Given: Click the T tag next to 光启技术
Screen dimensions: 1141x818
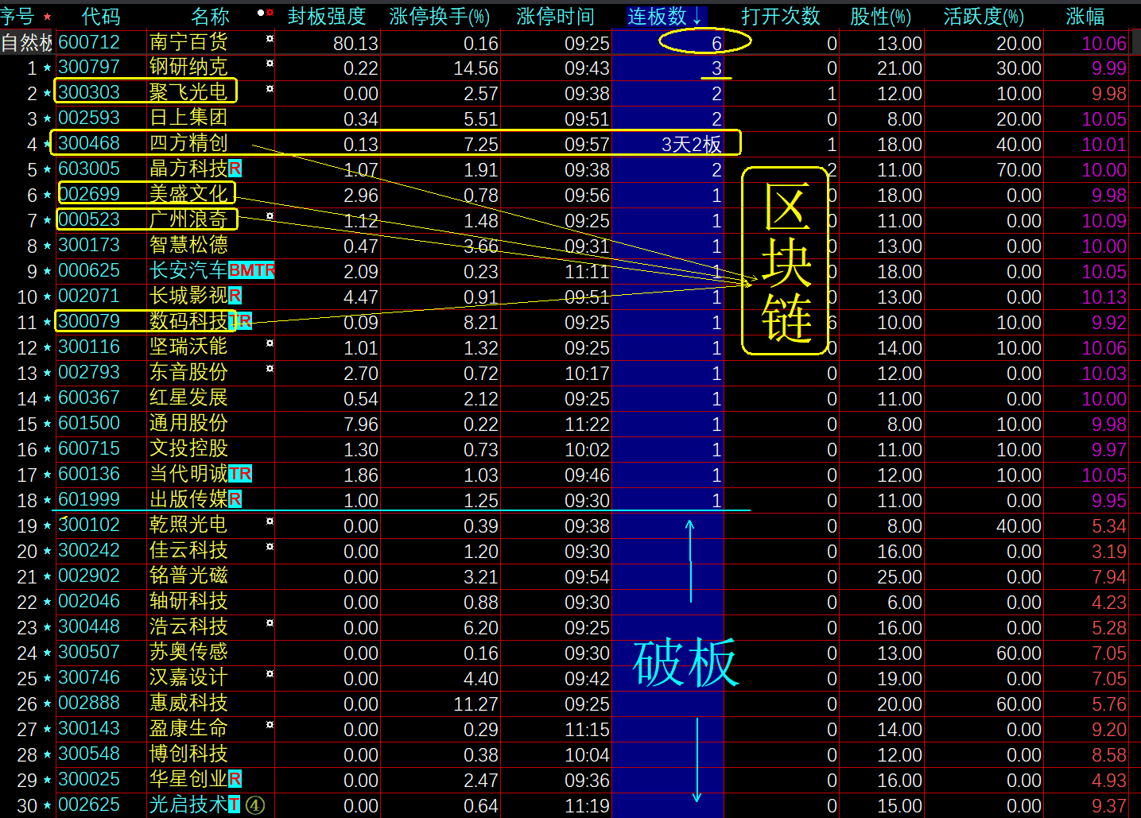Looking at the screenshot, I should click(x=234, y=804).
